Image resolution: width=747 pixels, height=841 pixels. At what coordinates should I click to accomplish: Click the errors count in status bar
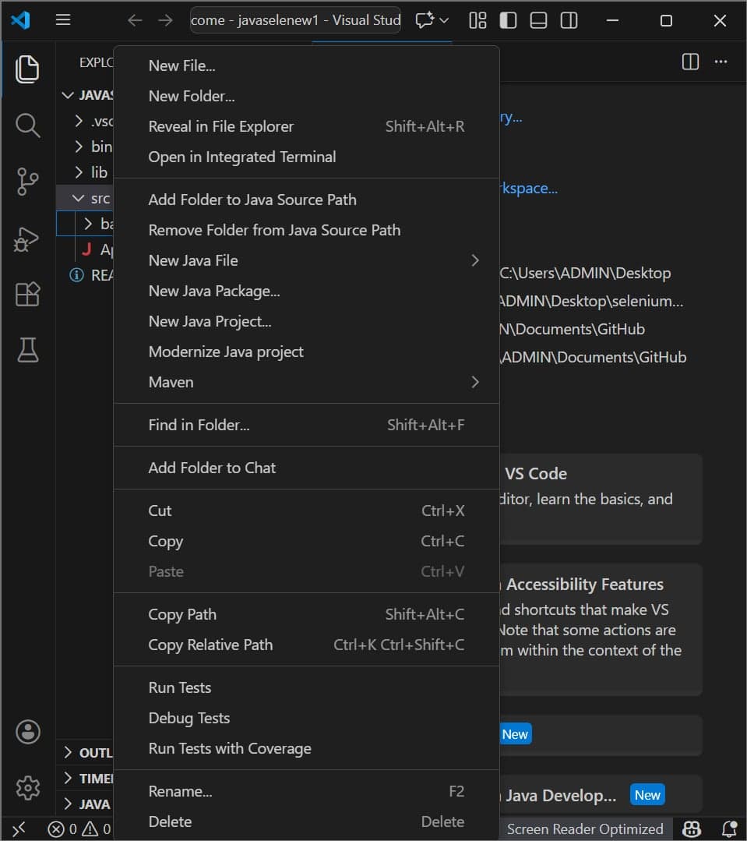click(62, 829)
